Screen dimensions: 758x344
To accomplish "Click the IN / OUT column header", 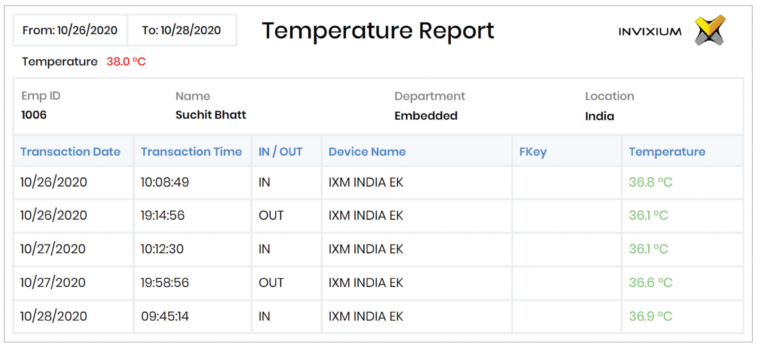I will click(280, 152).
